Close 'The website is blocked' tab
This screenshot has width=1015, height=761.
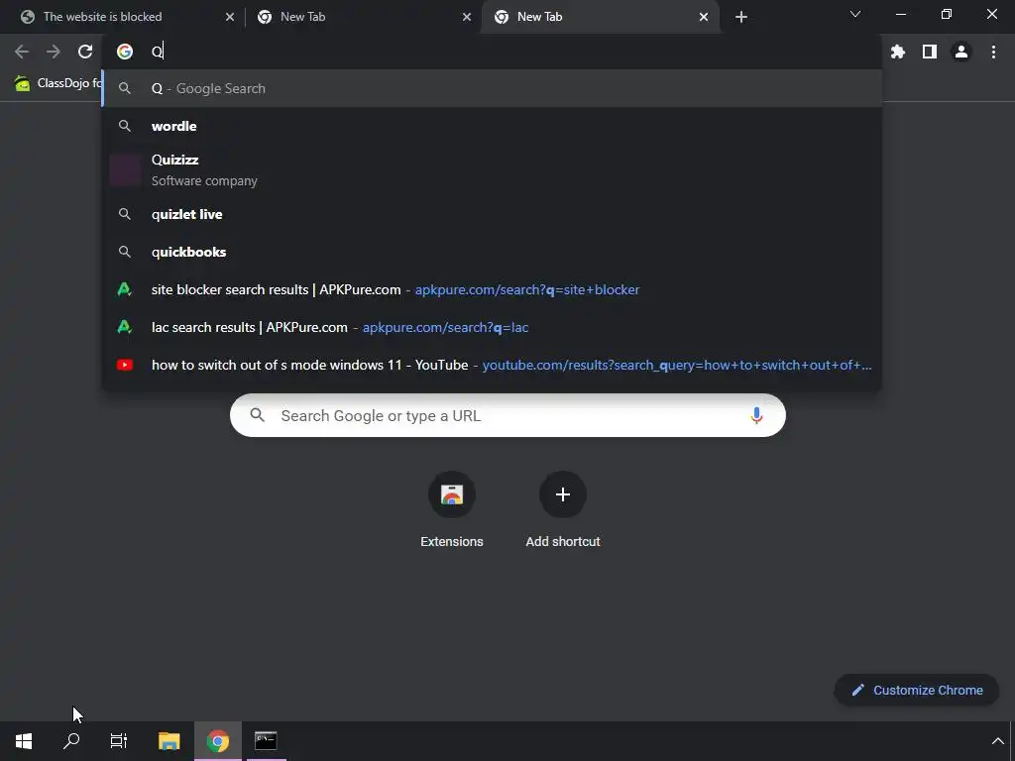(230, 17)
